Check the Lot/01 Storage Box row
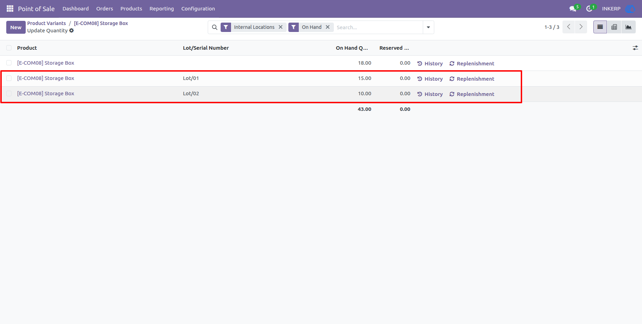Screen dimensions: 642x324 point(9,78)
